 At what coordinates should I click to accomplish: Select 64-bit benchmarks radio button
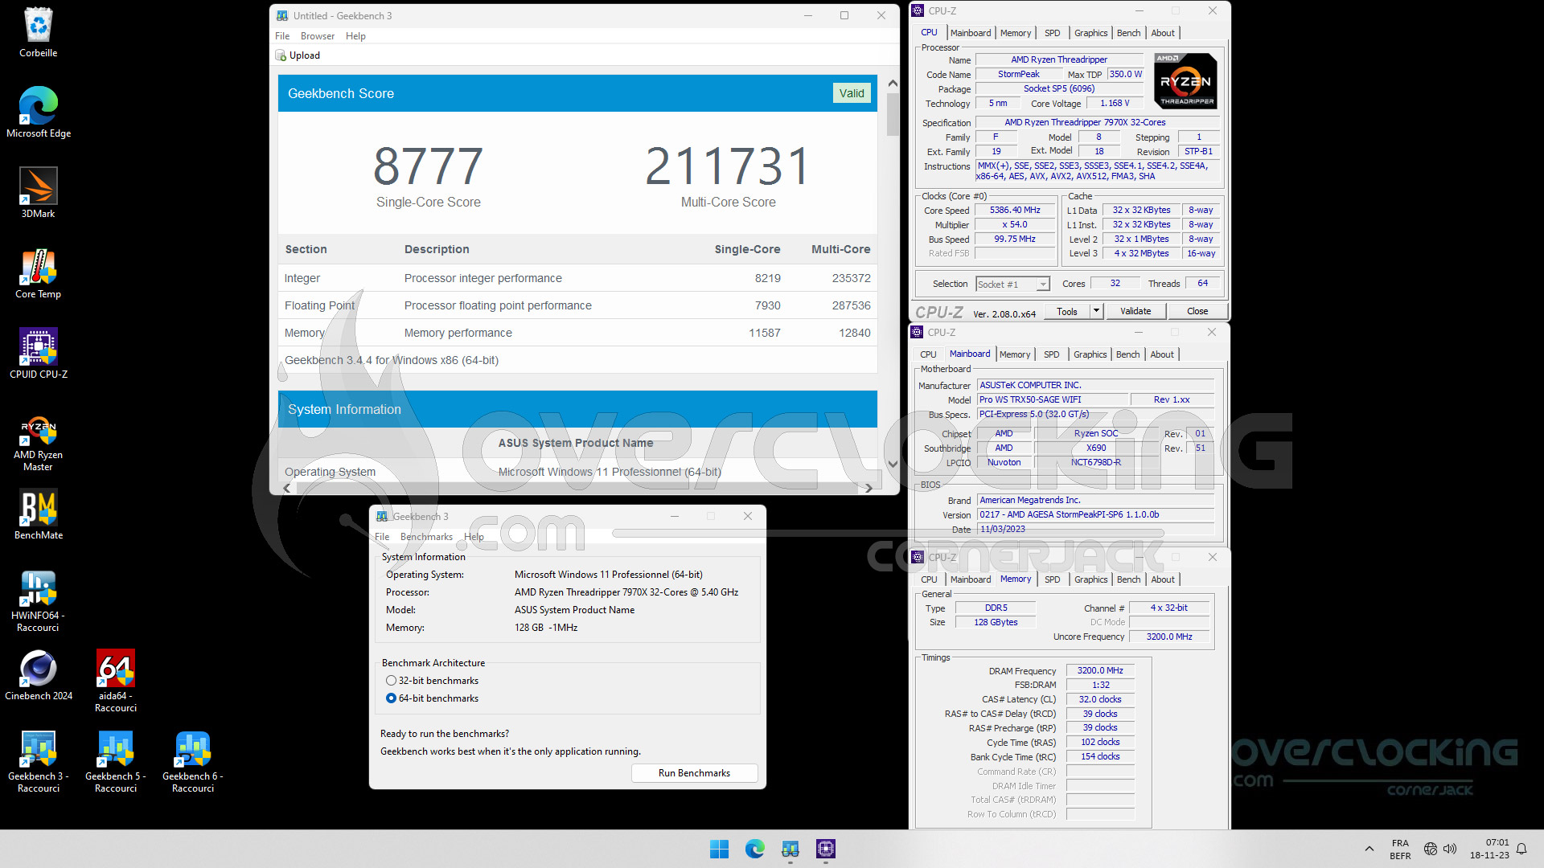(391, 698)
